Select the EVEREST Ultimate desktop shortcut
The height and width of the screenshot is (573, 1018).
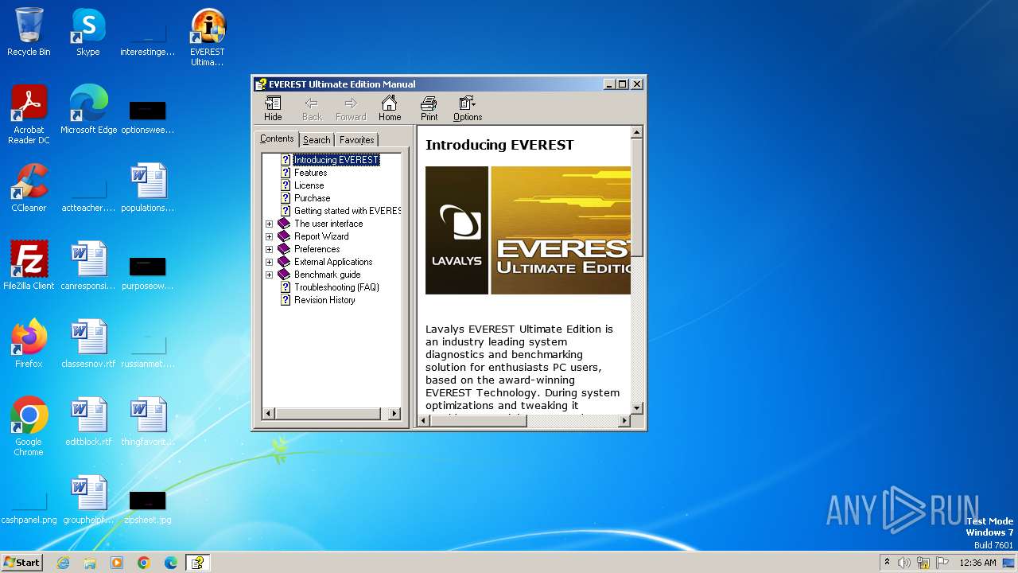208,37
